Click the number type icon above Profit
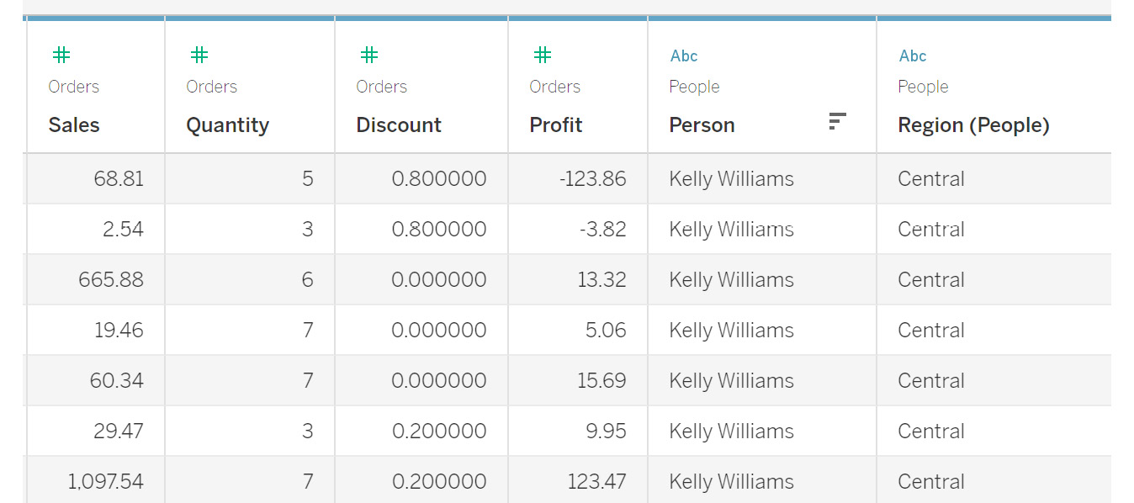Image resolution: width=1134 pixels, height=503 pixels. pos(543,56)
